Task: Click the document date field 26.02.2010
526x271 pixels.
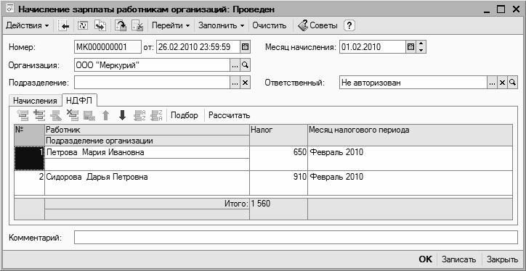Action: (x=198, y=47)
